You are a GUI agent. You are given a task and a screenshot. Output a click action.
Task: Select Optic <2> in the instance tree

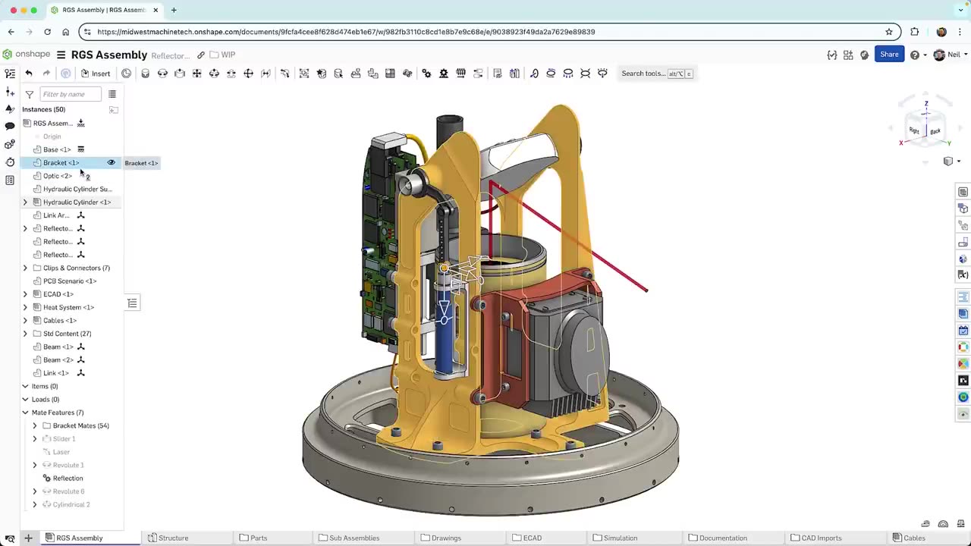tap(58, 176)
